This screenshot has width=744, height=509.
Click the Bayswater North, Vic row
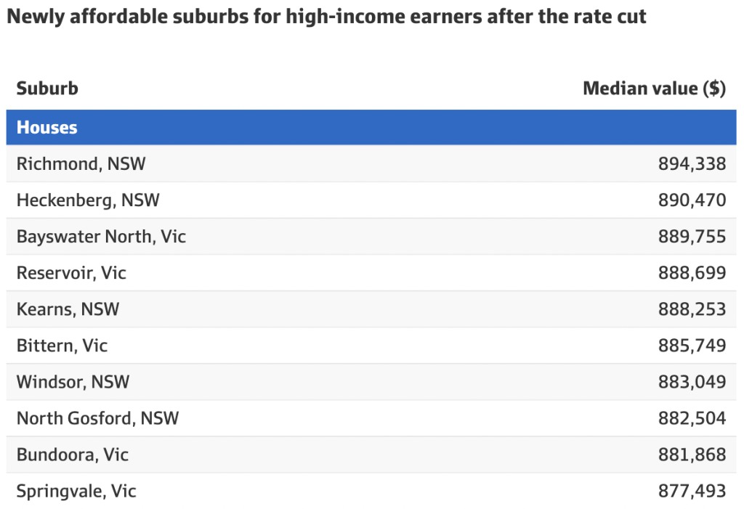click(x=371, y=236)
